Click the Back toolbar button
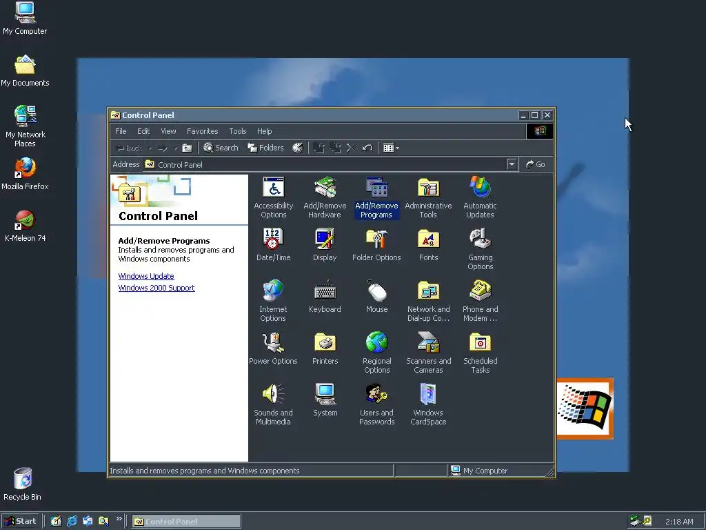706x530 pixels. click(x=129, y=148)
